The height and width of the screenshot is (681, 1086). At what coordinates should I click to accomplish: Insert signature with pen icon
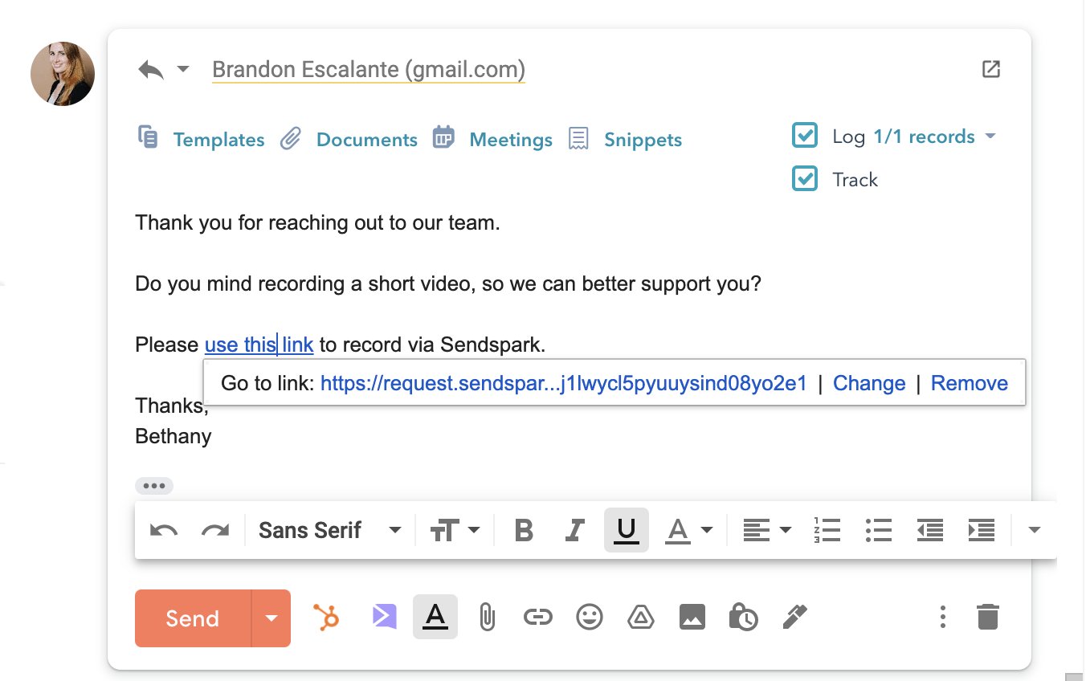click(x=794, y=617)
